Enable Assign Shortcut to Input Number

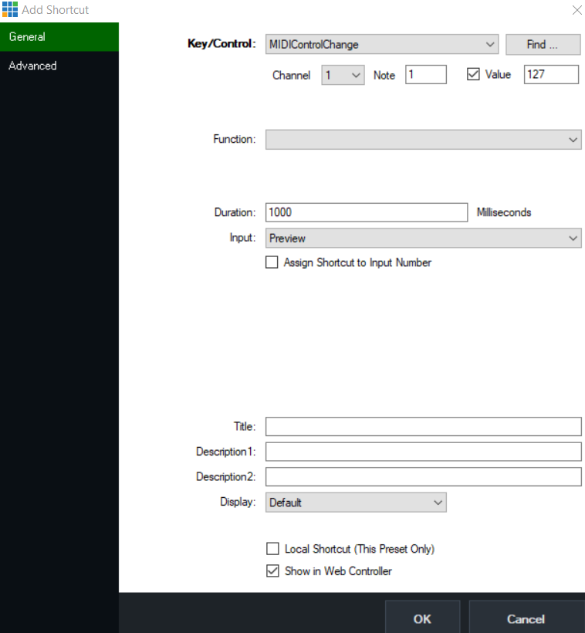(x=272, y=262)
